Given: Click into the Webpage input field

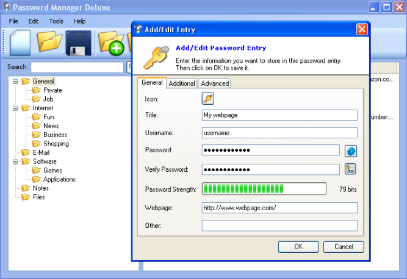Looking at the screenshot, I should (279, 208).
